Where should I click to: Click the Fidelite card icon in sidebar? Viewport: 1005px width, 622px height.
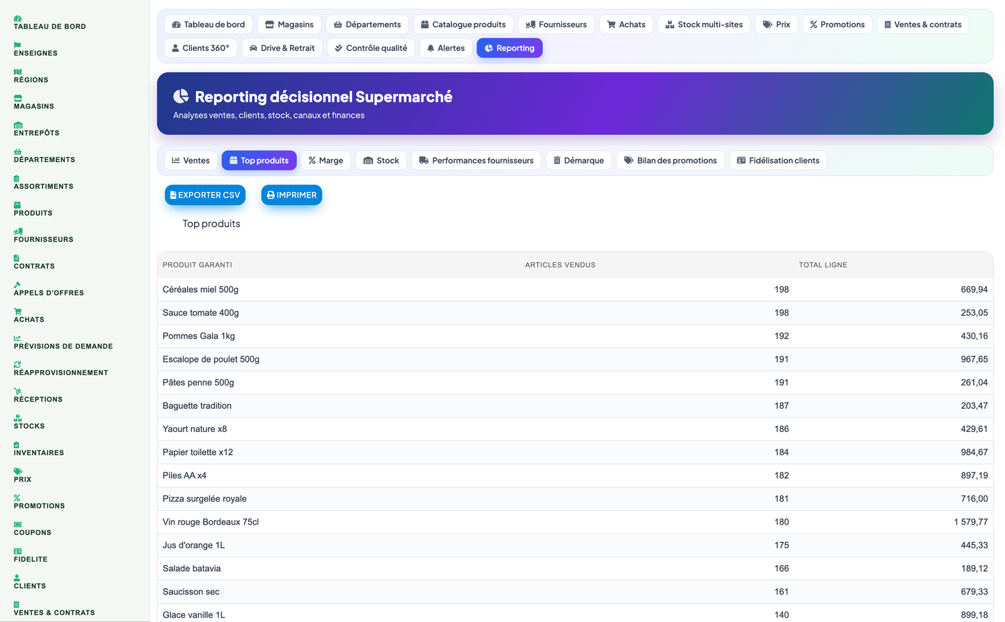point(17,551)
